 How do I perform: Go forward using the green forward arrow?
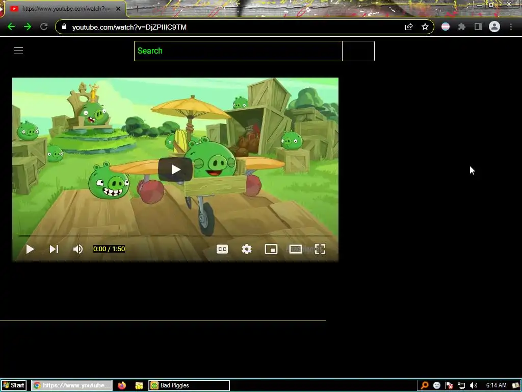pyautogui.click(x=28, y=27)
